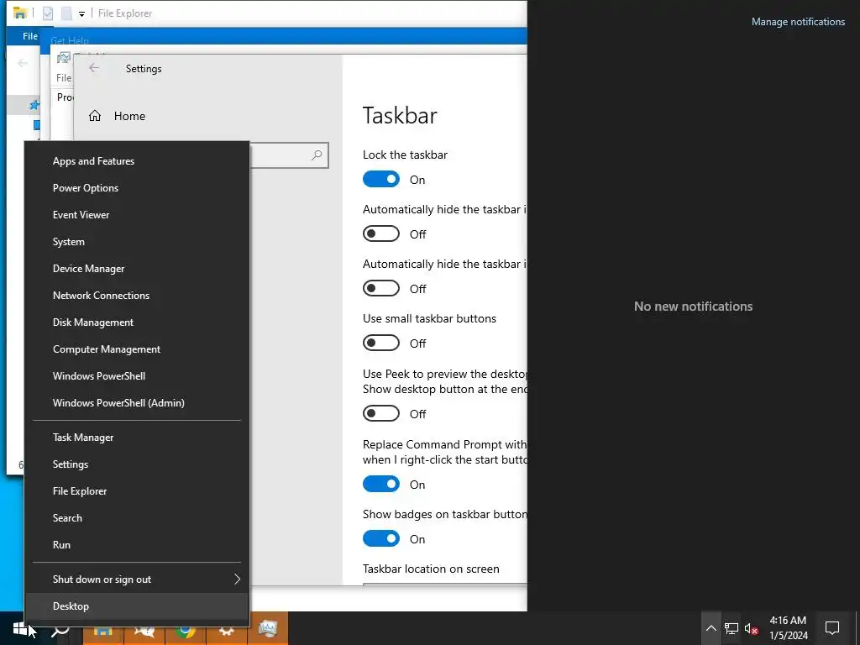Viewport: 860px width, 645px height.
Task: Open the clock showing 4:16 AM
Action: [788, 628]
